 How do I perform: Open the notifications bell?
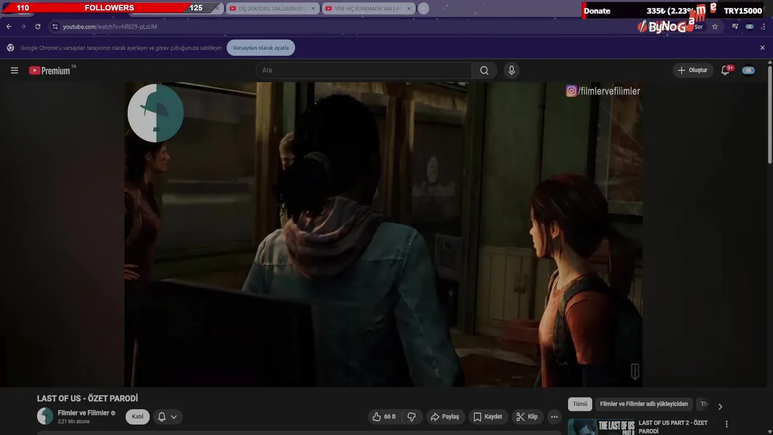726,70
